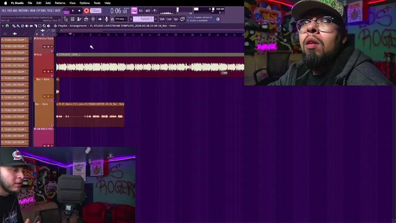
Task: Pick the Zoom magnifier tool in playlist
Action: point(44,26)
